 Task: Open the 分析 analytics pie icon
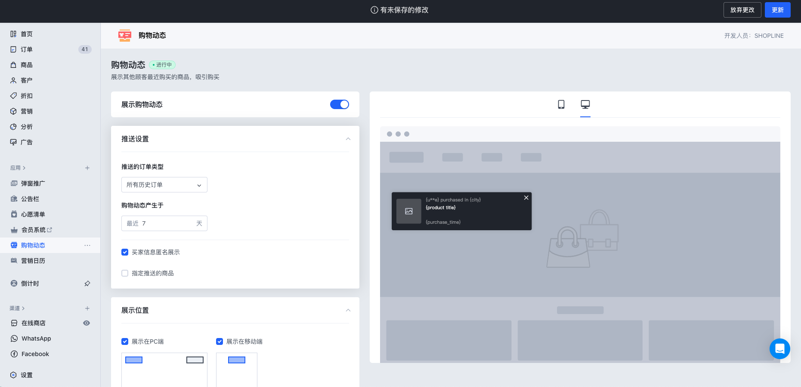pos(13,127)
